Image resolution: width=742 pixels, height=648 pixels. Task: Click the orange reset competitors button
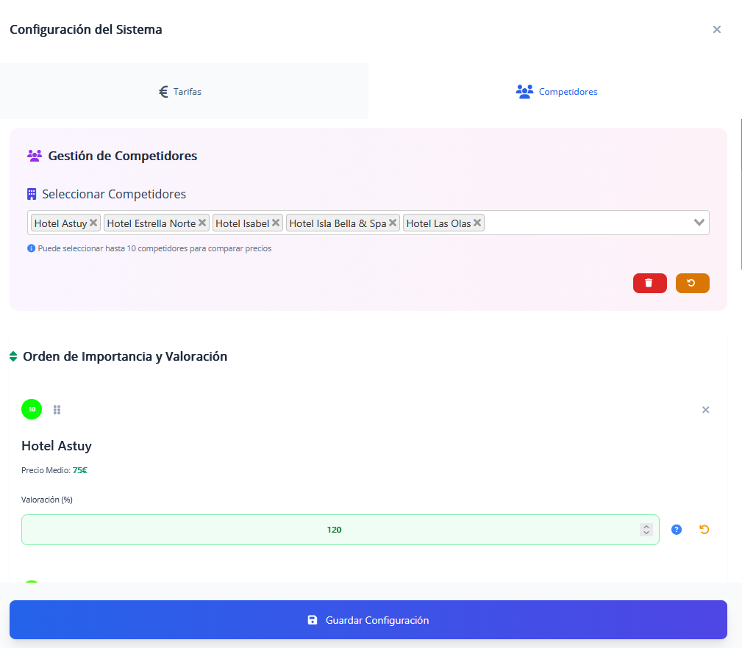[692, 283]
